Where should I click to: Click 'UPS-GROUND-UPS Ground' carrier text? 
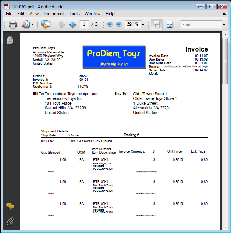(90, 141)
